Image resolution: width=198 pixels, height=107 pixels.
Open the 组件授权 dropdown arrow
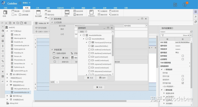coord(147,26)
